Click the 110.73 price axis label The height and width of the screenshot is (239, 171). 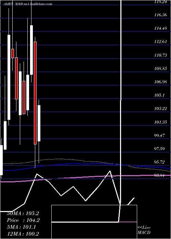coord(160,55)
